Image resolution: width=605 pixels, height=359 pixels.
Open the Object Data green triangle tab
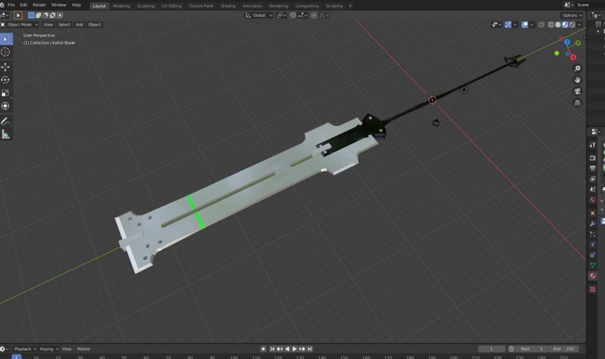click(x=592, y=265)
